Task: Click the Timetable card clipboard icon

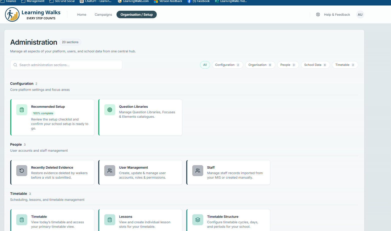Action: click(22, 220)
